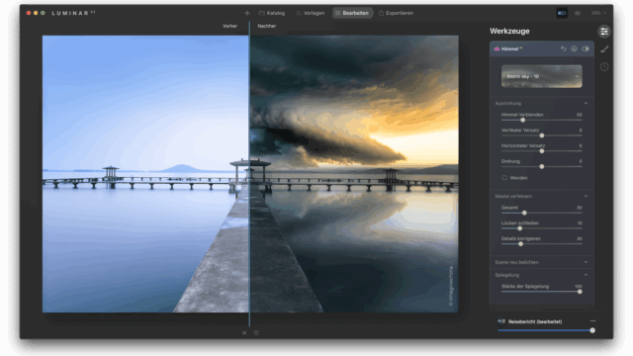Collapse the Maske verfeinern section

(586, 196)
